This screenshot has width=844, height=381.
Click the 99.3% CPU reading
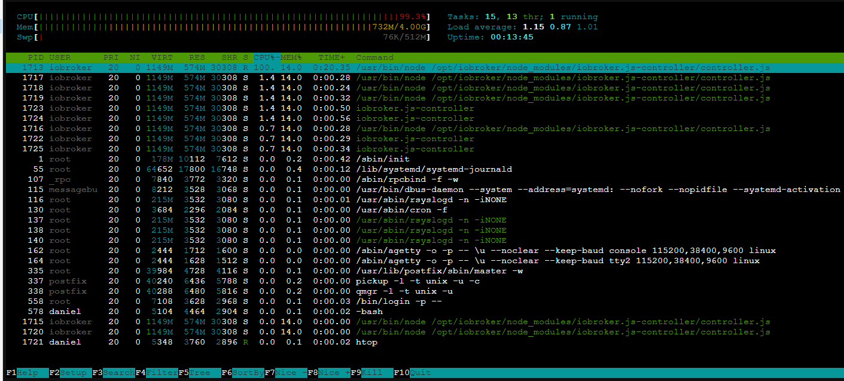click(413, 17)
